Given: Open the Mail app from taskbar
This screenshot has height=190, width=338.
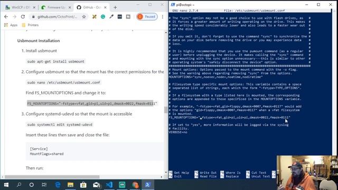Looking at the screenshot, I should pyautogui.click(x=96, y=185).
